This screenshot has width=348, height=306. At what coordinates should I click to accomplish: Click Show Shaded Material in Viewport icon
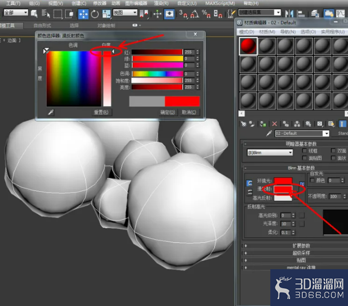331,124
